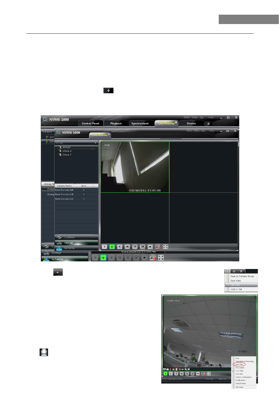The width and height of the screenshot is (280, 396).
Task: Add a new tab with plus button
Action: click(x=208, y=124)
